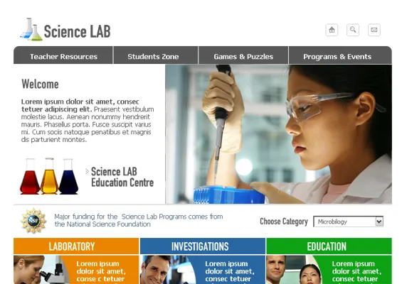The width and height of the screenshot is (407, 284).
Task: Expand the Choose Category dropdown arrow
Action: click(379, 222)
